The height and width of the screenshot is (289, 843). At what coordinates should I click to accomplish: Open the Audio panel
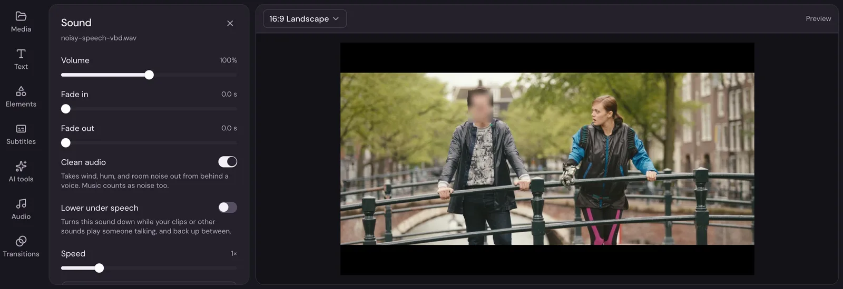pos(21,209)
